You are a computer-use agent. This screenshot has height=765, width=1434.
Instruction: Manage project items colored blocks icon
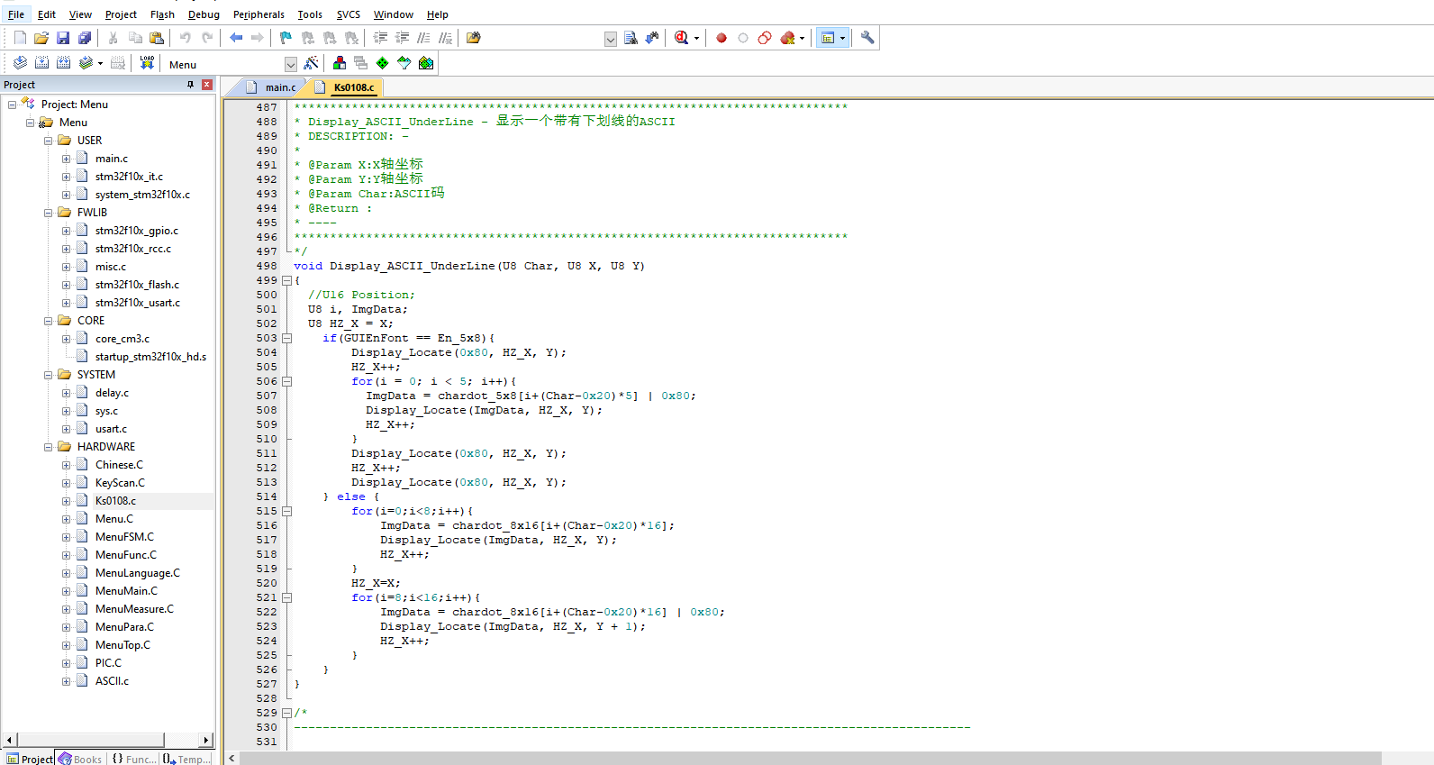point(340,63)
